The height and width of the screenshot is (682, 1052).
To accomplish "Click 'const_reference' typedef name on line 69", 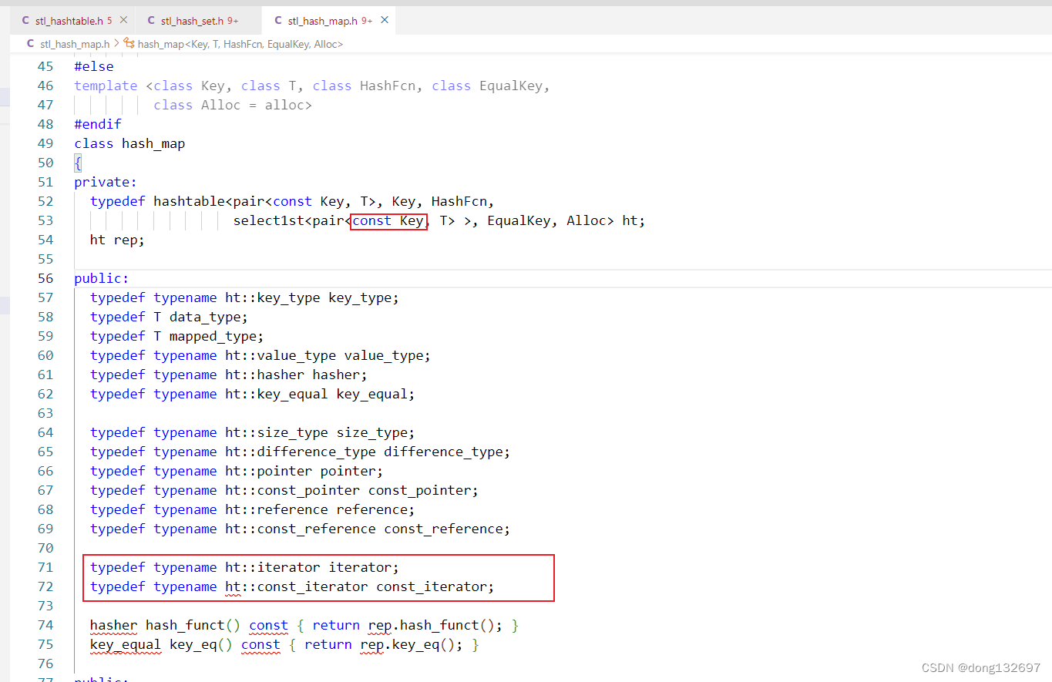I will (x=443, y=529).
